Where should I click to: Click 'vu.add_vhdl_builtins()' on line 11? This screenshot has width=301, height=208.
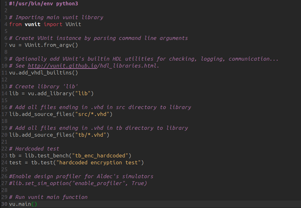43,73
